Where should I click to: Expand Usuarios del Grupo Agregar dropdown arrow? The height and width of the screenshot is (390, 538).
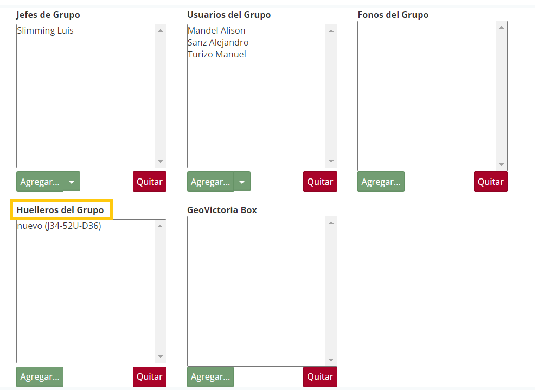242,182
